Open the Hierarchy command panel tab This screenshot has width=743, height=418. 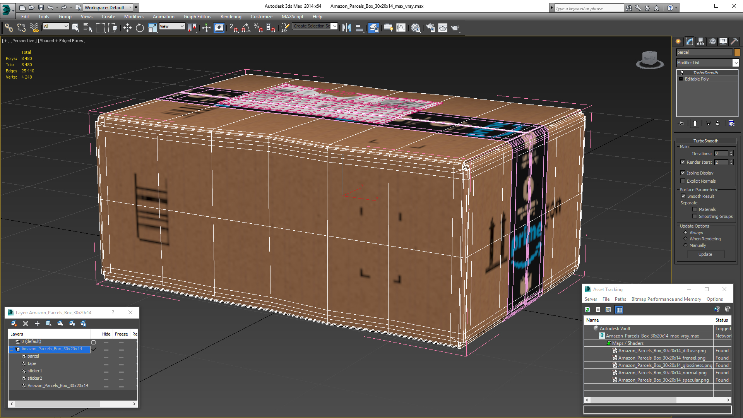[x=700, y=41]
